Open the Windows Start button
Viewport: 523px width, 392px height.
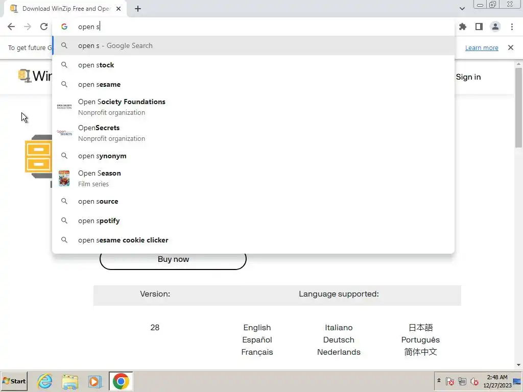point(14,381)
